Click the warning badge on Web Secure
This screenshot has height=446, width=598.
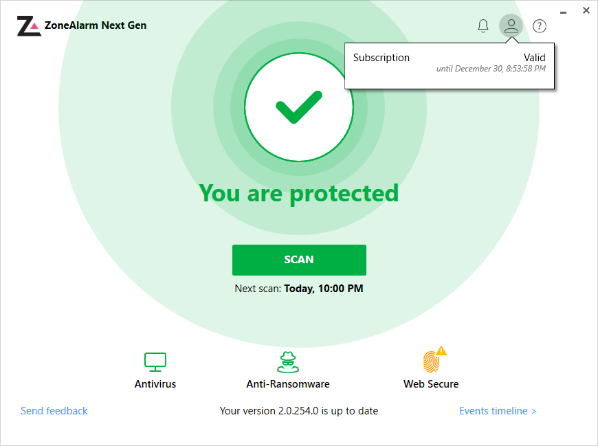[x=441, y=351]
